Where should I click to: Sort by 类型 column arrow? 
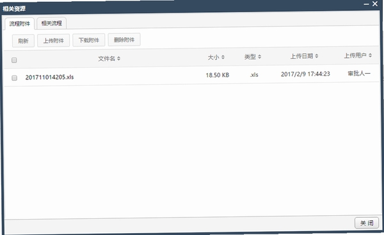click(260, 56)
